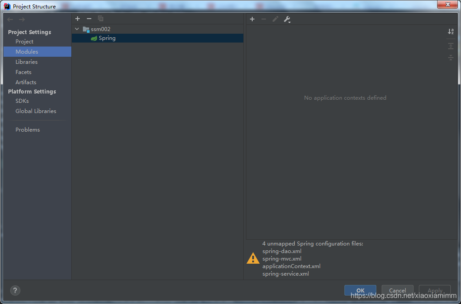Click the IntelliJ IDEA title bar icon
Screen dimensions: 461x304
tap(8, 6)
